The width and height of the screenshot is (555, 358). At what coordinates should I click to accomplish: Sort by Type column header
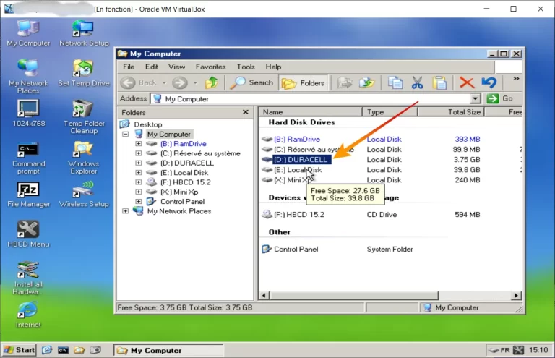point(390,112)
